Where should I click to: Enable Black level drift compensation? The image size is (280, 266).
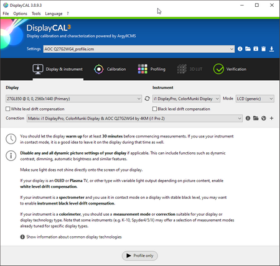coord(154,109)
